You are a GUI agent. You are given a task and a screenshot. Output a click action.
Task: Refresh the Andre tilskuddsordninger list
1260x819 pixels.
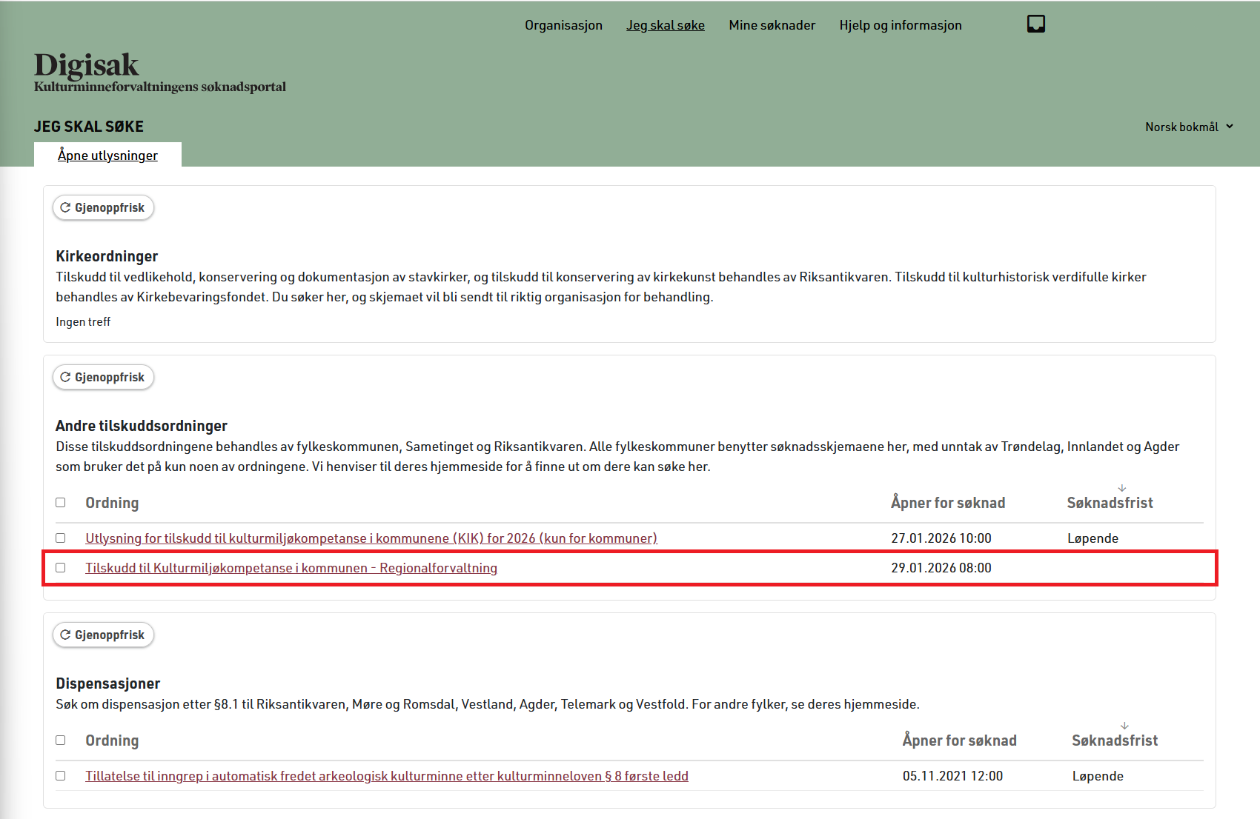tap(103, 378)
